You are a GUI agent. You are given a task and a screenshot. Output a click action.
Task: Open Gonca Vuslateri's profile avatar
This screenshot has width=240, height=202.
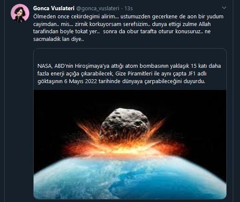(x=20, y=13)
